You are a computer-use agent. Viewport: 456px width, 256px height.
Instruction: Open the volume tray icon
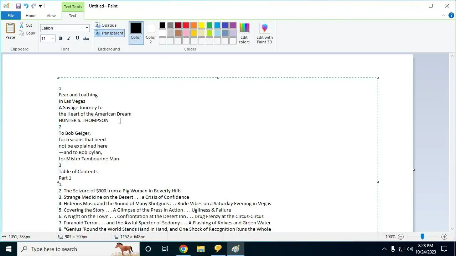pyautogui.click(x=410, y=249)
